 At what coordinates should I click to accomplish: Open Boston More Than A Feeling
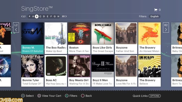tap(79, 38)
